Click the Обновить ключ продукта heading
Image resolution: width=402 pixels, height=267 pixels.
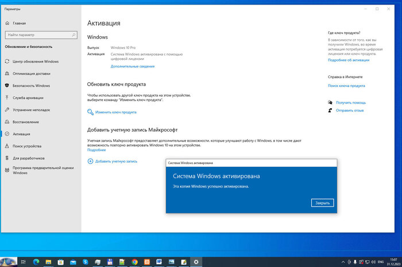click(x=117, y=84)
